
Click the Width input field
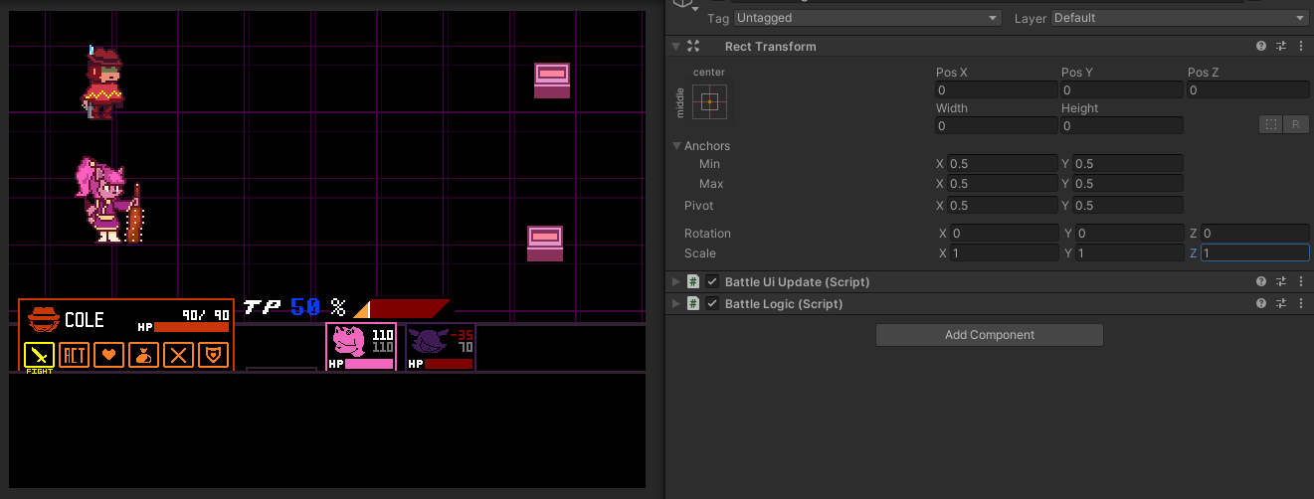click(997, 126)
